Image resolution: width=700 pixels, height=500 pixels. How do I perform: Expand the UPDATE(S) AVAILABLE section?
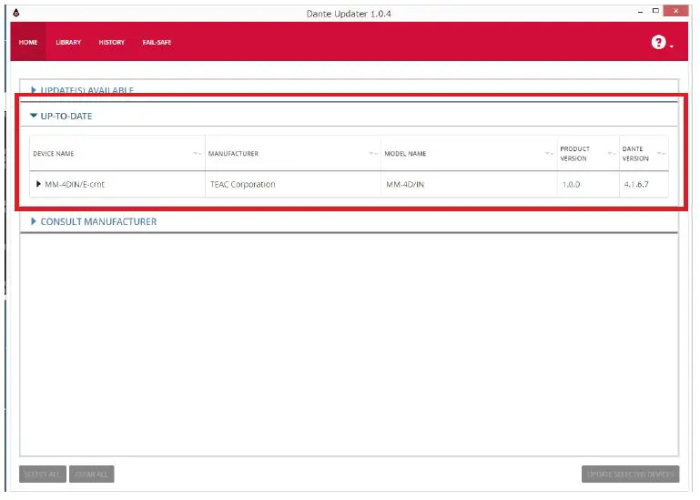pyautogui.click(x=34, y=90)
